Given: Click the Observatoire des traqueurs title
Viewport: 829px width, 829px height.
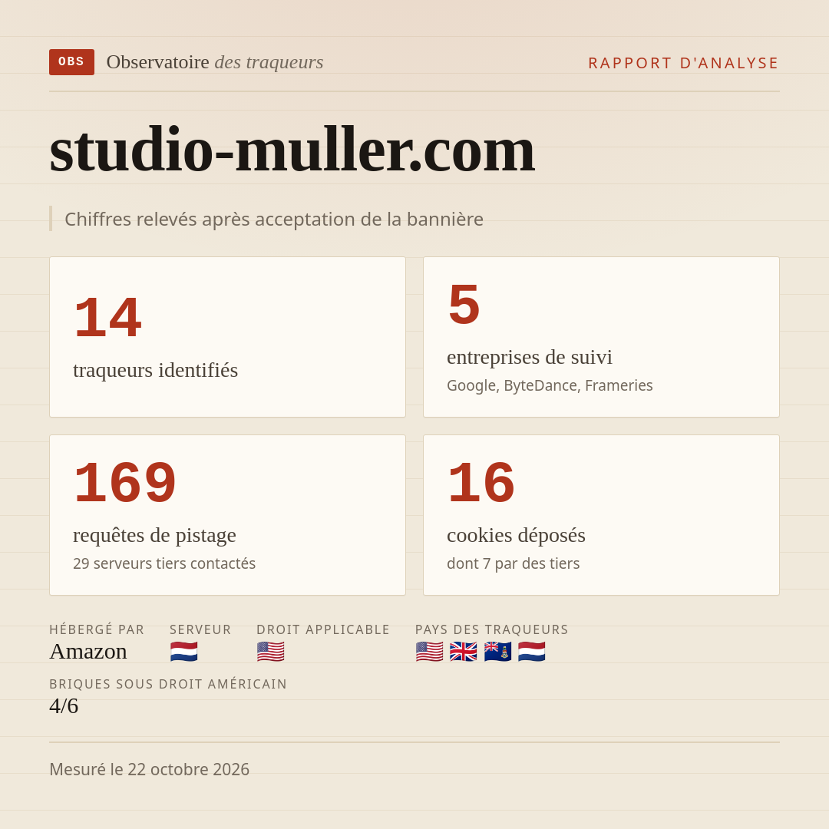Looking at the screenshot, I should point(215,62).
